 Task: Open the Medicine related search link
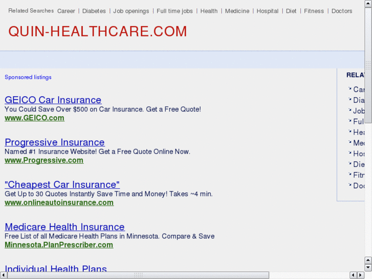click(237, 11)
